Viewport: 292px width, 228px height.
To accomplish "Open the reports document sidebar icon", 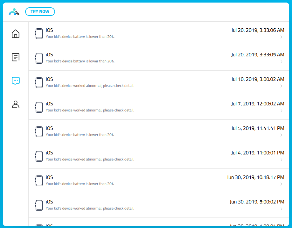I will (x=16, y=57).
